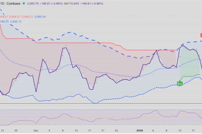This screenshot has height=134, width=202.
Task: Open the 1D · Coinbase symbol title
Action: tap(11, 4)
